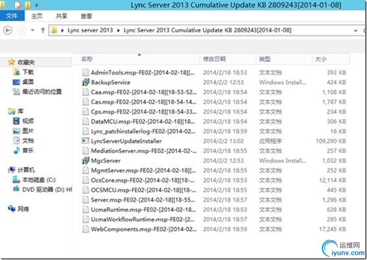Click the 109,290 KB size value

[x=331, y=141]
